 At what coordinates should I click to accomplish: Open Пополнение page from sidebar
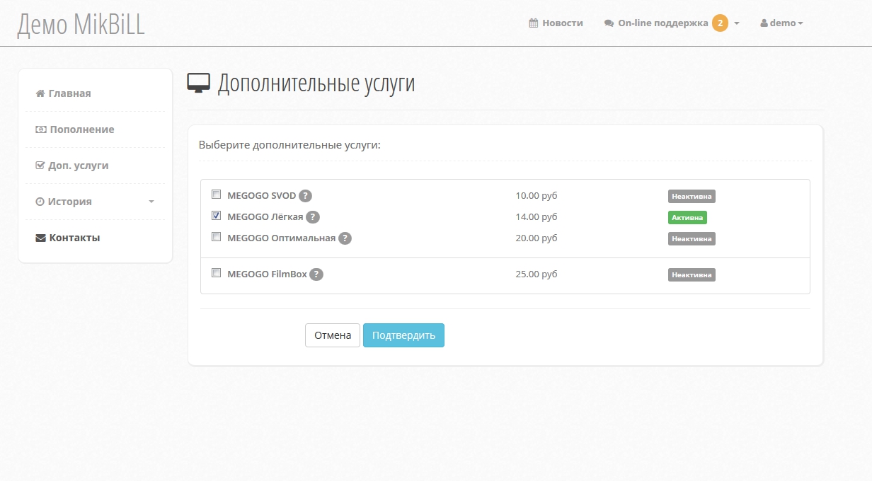tap(81, 129)
